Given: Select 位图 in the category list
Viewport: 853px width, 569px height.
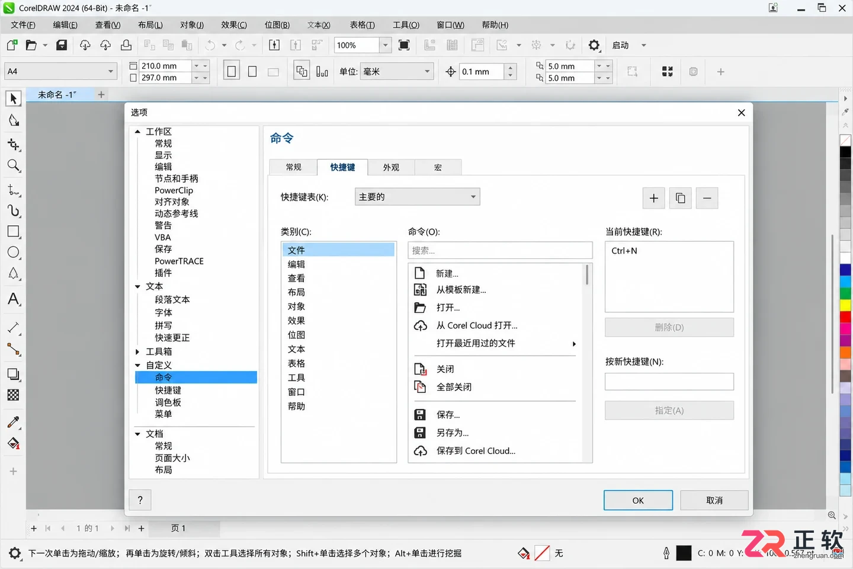Looking at the screenshot, I should click(338, 335).
